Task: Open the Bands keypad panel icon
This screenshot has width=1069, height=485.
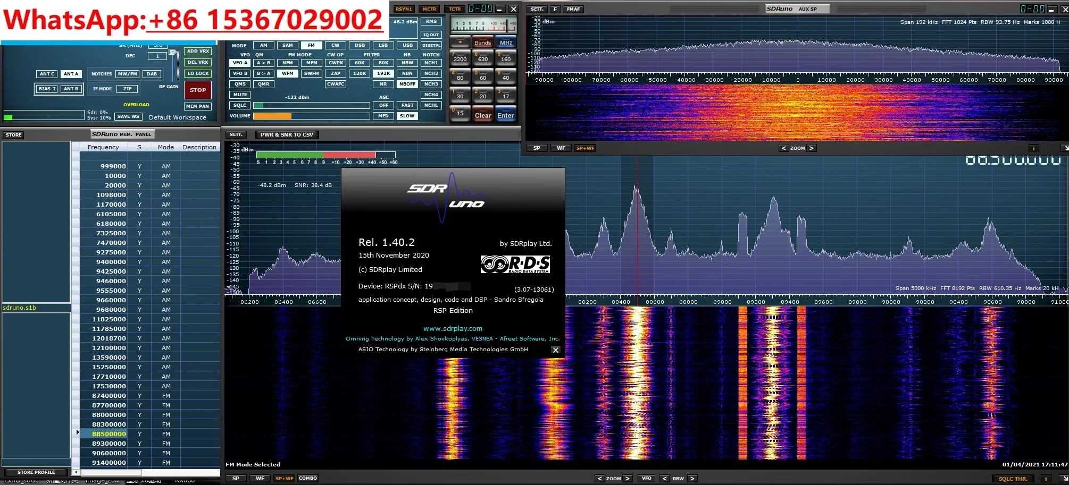Action: point(482,42)
